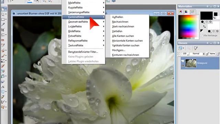This screenshot has height=124, width=220.
Task: Open the Kunsteffekte submenu
Action: [84, 8]
